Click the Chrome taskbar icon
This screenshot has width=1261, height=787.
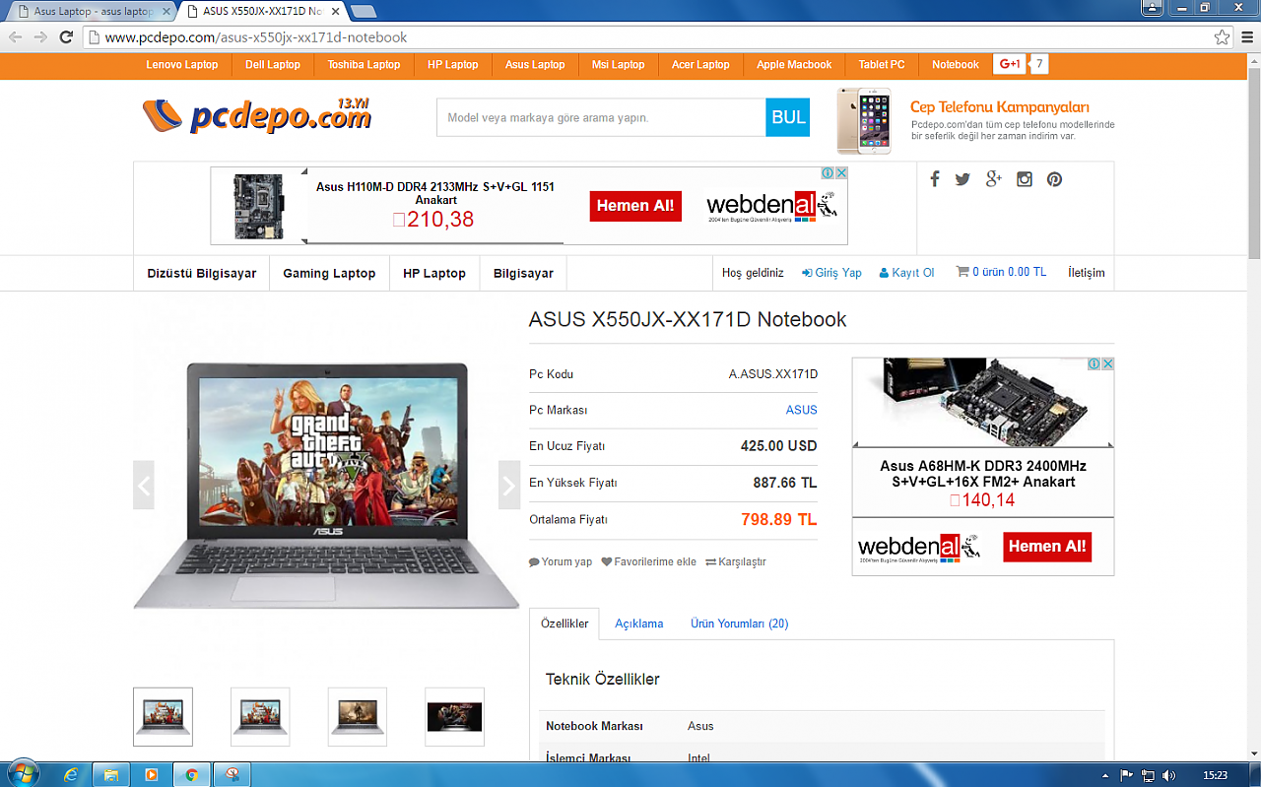[192, 775]
